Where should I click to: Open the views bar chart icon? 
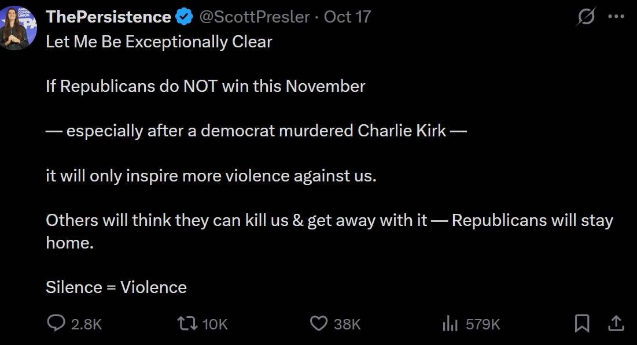(x=450, y=324)
